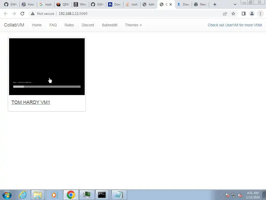266x200 pixels.
Task: Click the TOM HARDY VM1 title link
Action: [x=31, y=102]
